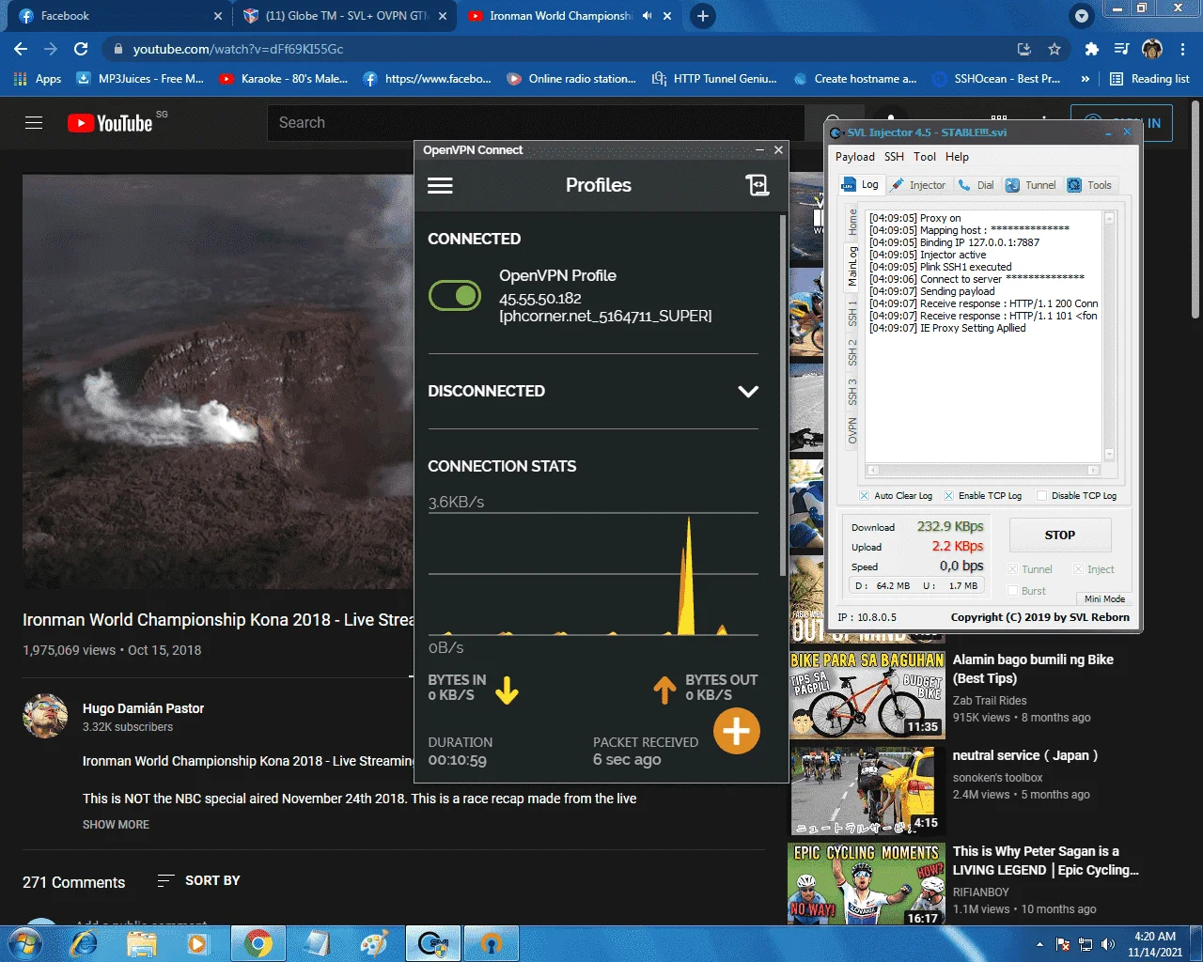The image size is (1203, 962).
Task: Bookmark this page with the star icon
Action: click(1055, 49)
